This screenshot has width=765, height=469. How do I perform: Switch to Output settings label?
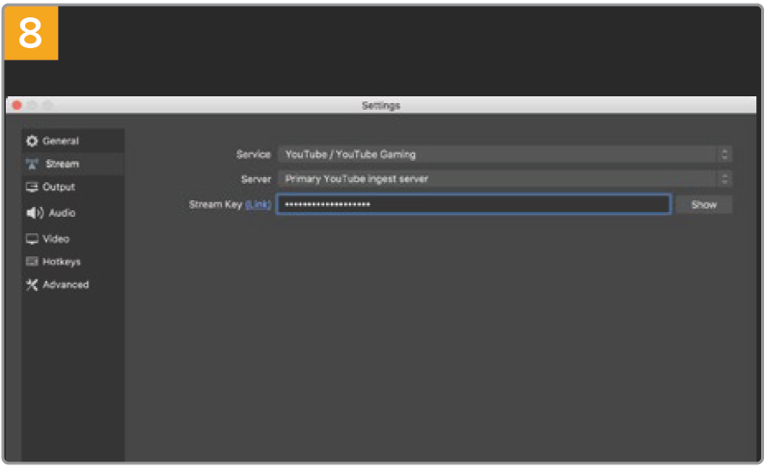59,187
